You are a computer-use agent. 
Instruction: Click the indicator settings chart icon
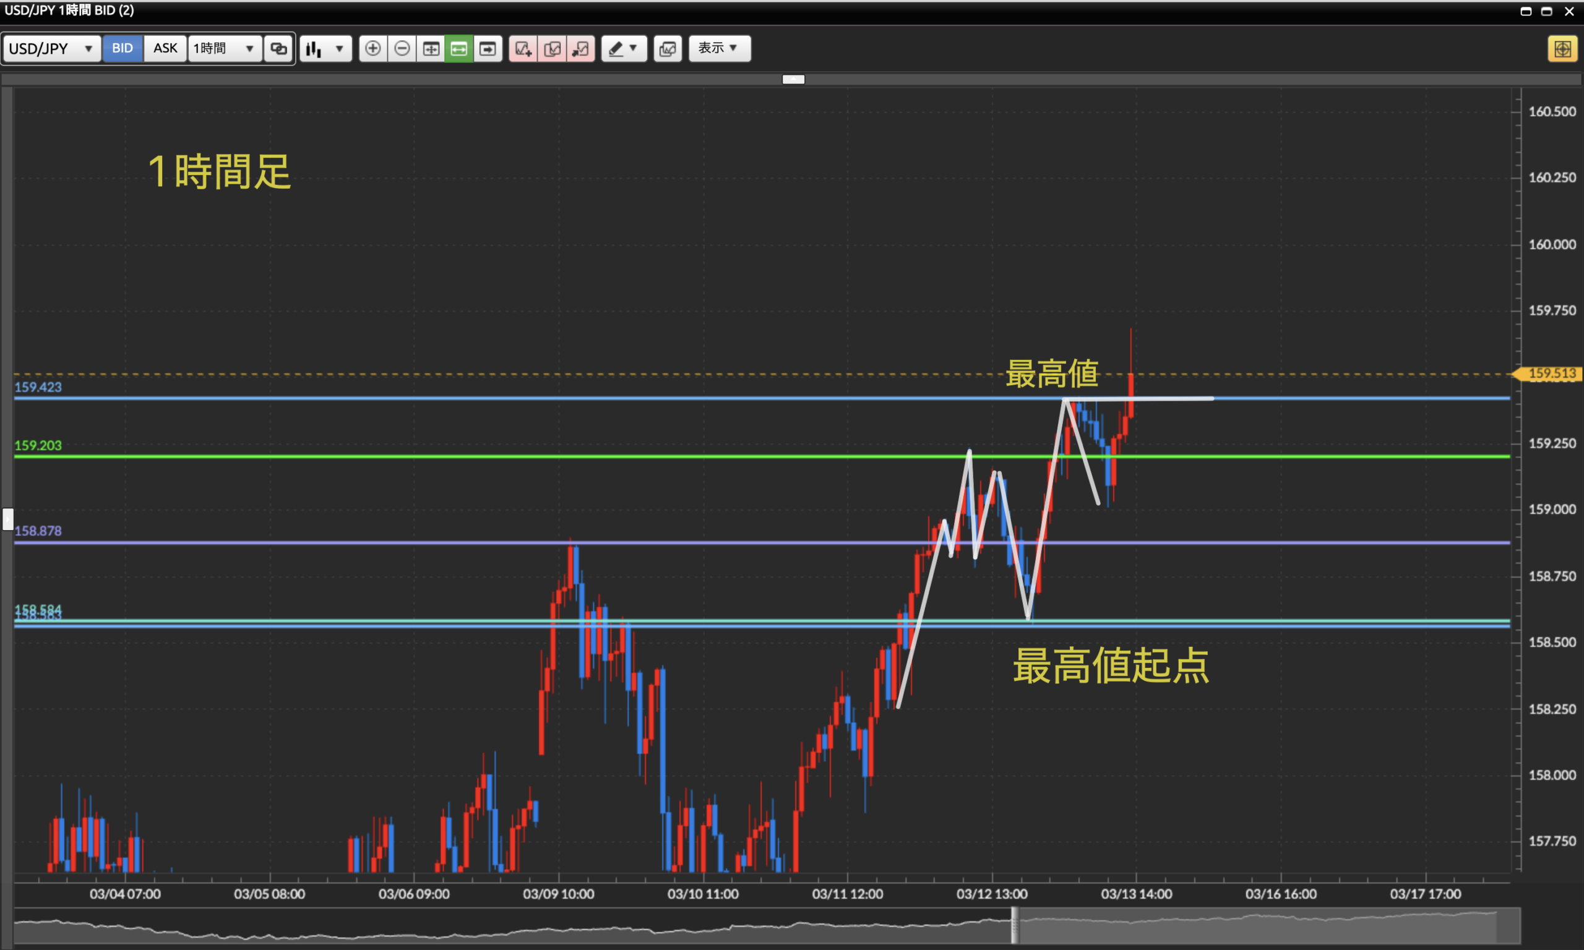pos(667,49)
